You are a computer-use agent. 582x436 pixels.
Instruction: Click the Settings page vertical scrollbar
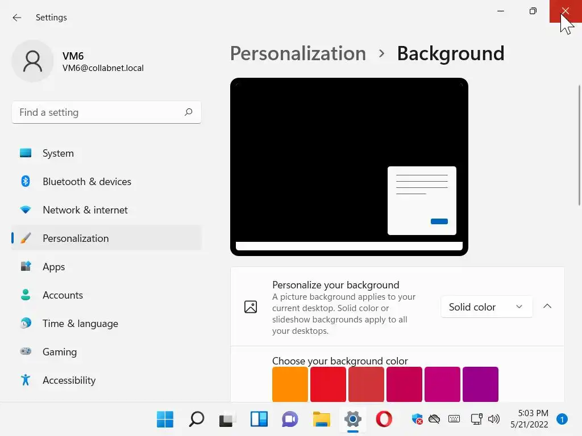click(x=579, y=145)
